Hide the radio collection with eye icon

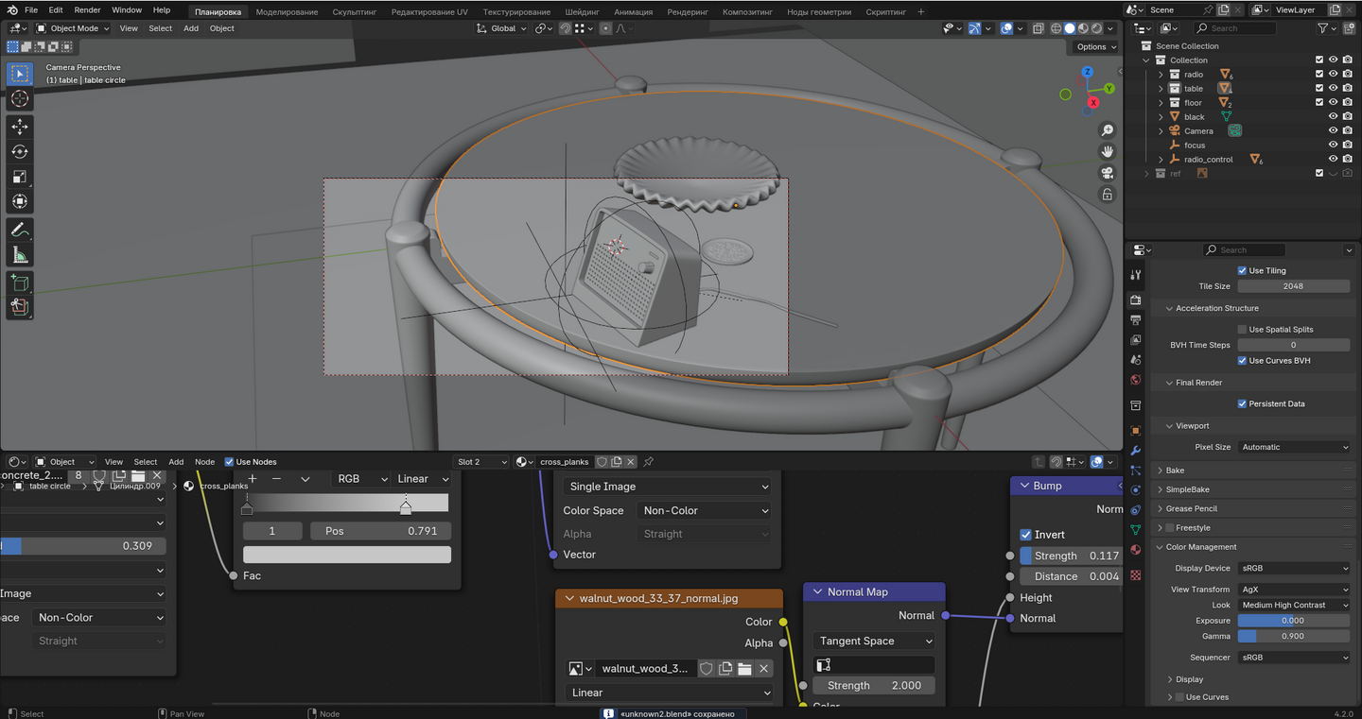(x=1333, y=74)
